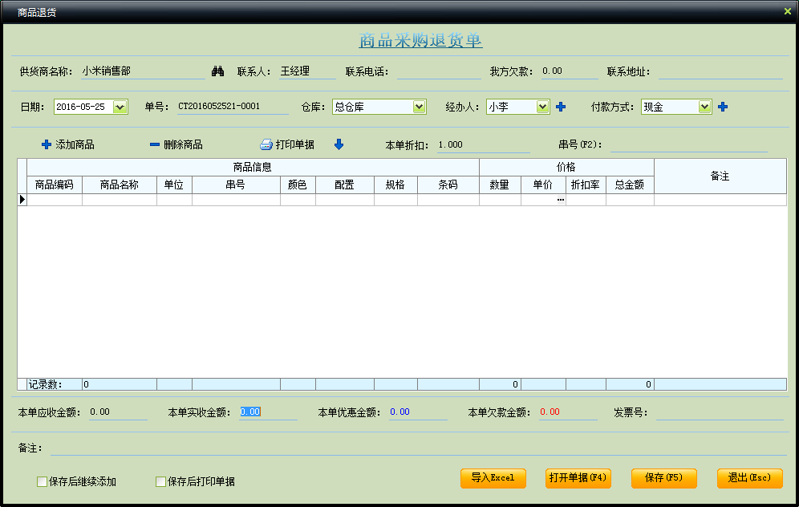Viewport: 799px width, 507px height.
Task: Click the 联系地址 input field
Action: [x=720, y=72]
